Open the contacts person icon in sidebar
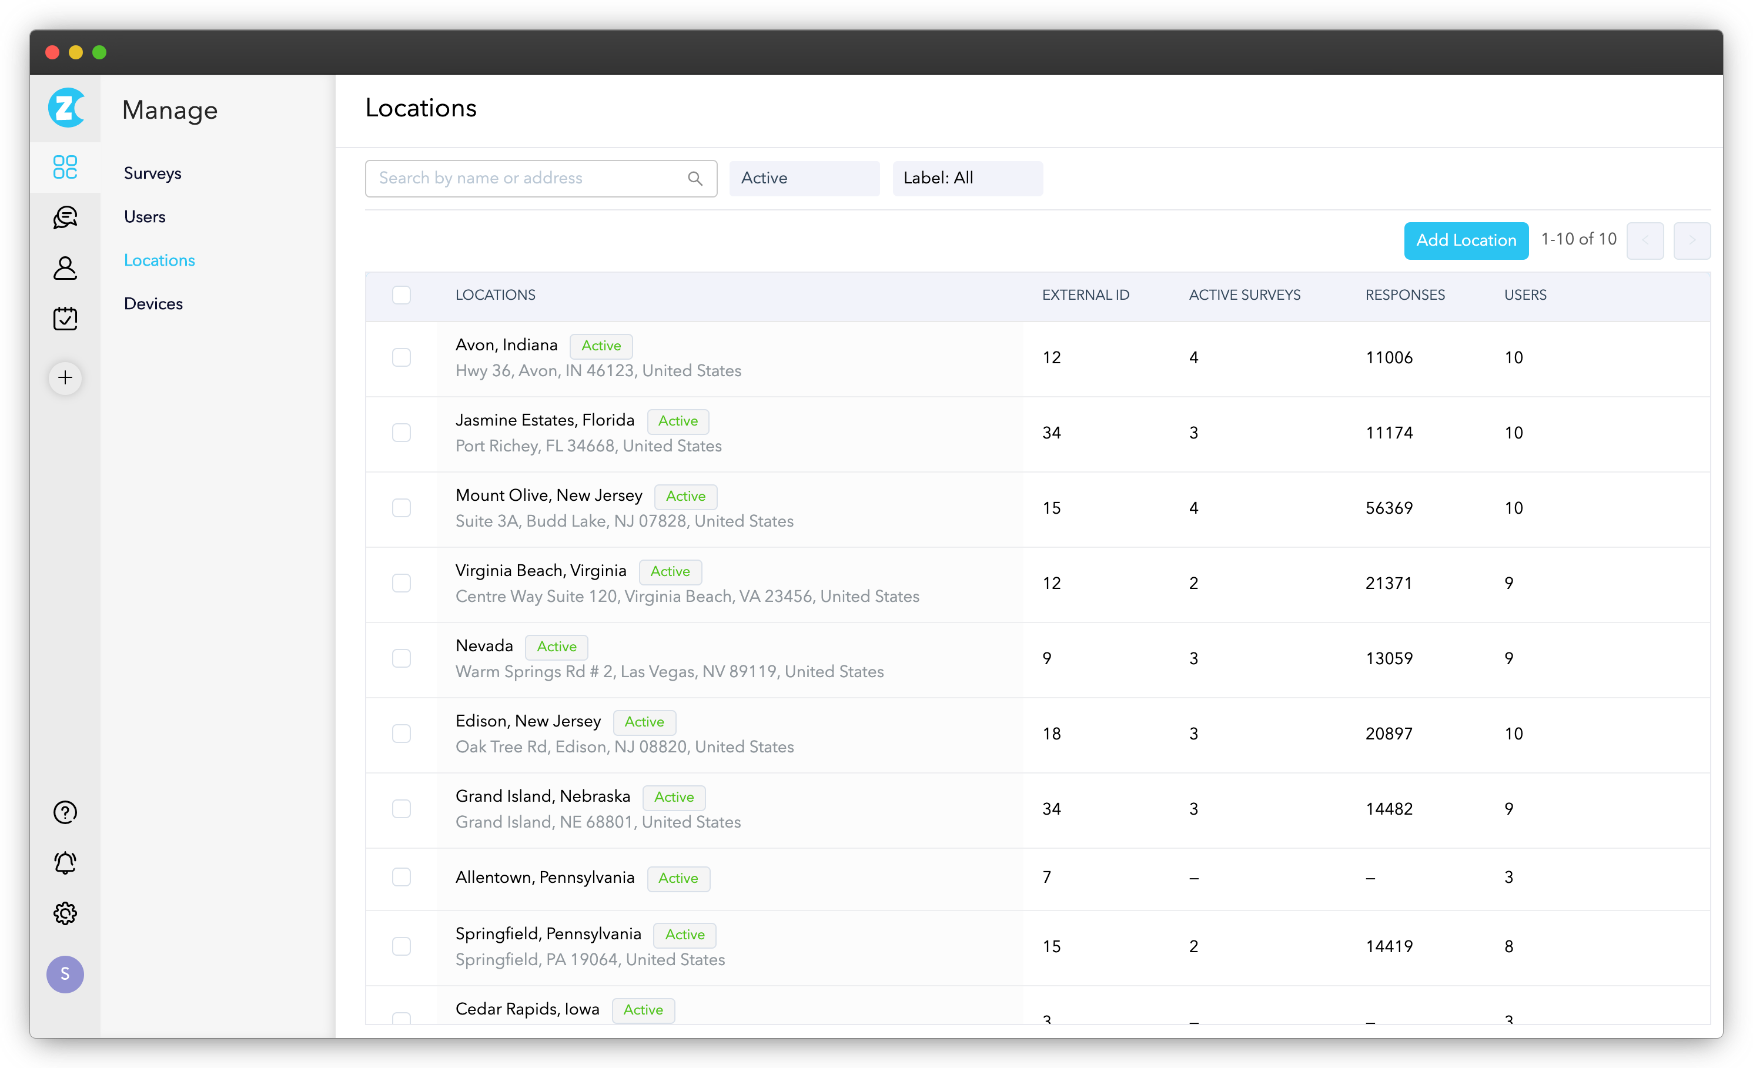This screenshot has height=1068, width=1753. (65, 268)
